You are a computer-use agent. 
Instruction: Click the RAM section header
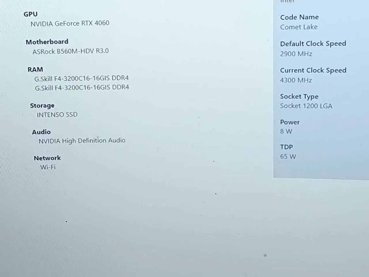coord(35,70)
